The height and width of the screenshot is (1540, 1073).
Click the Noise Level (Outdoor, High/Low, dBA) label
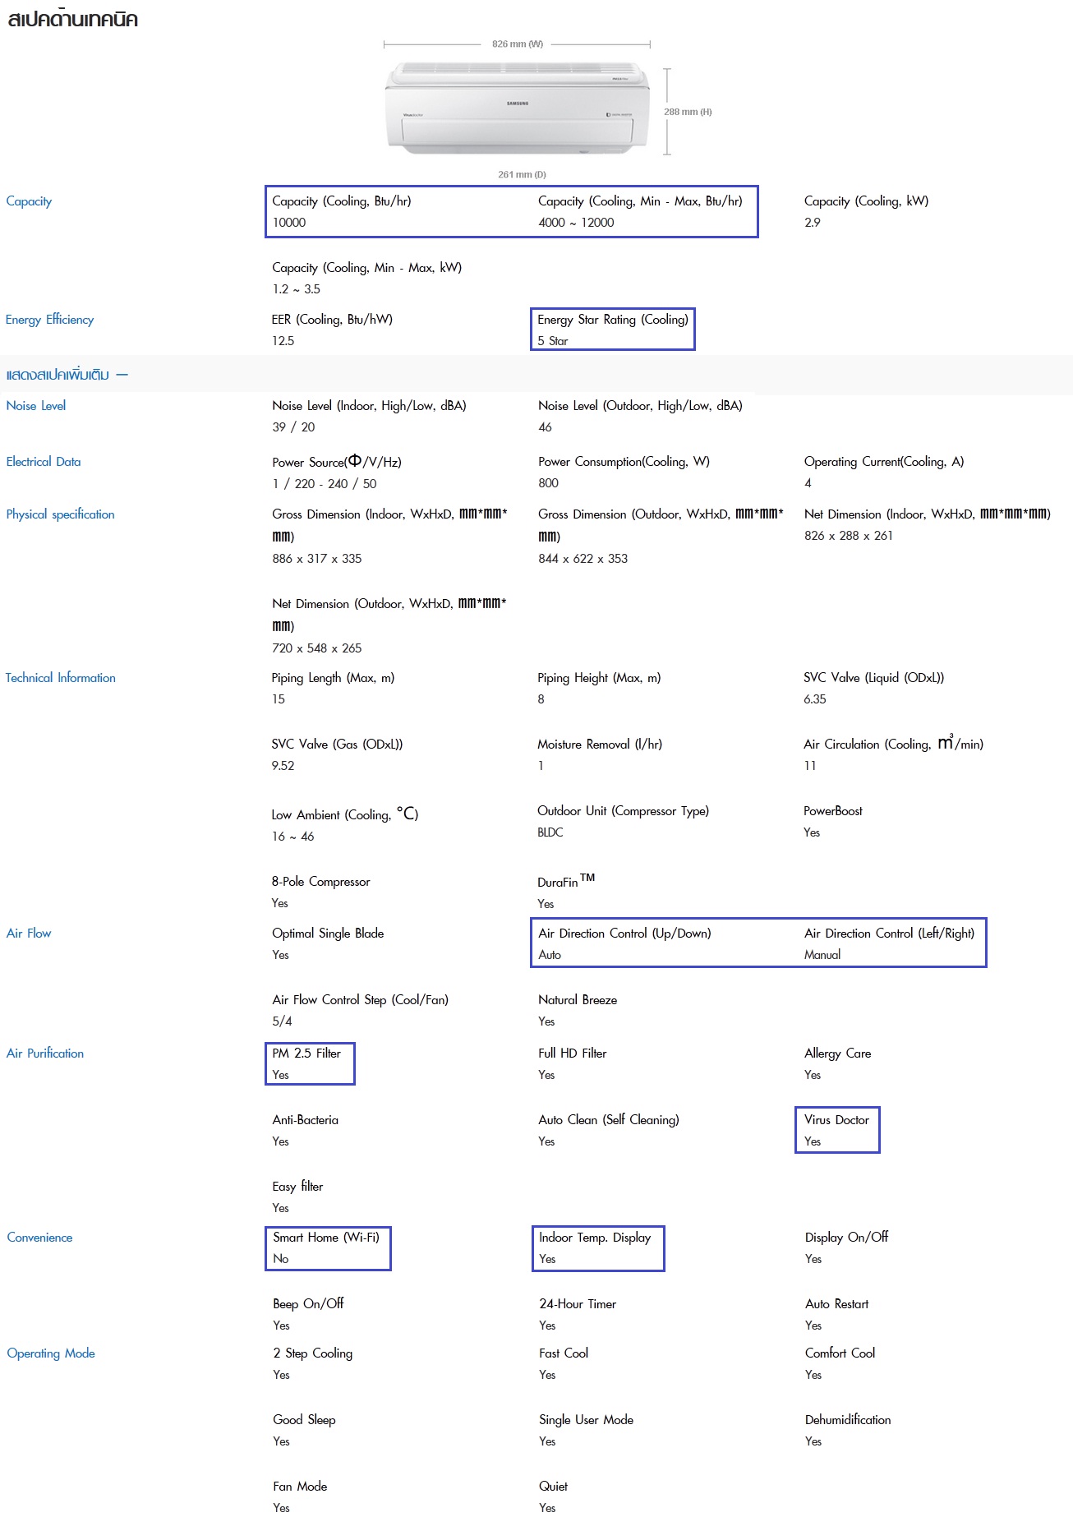[x=640, y=406]
